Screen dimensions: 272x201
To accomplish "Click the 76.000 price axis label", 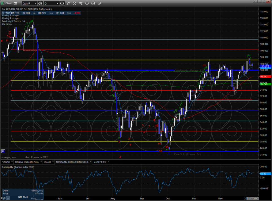I will (x=264, y=148).
